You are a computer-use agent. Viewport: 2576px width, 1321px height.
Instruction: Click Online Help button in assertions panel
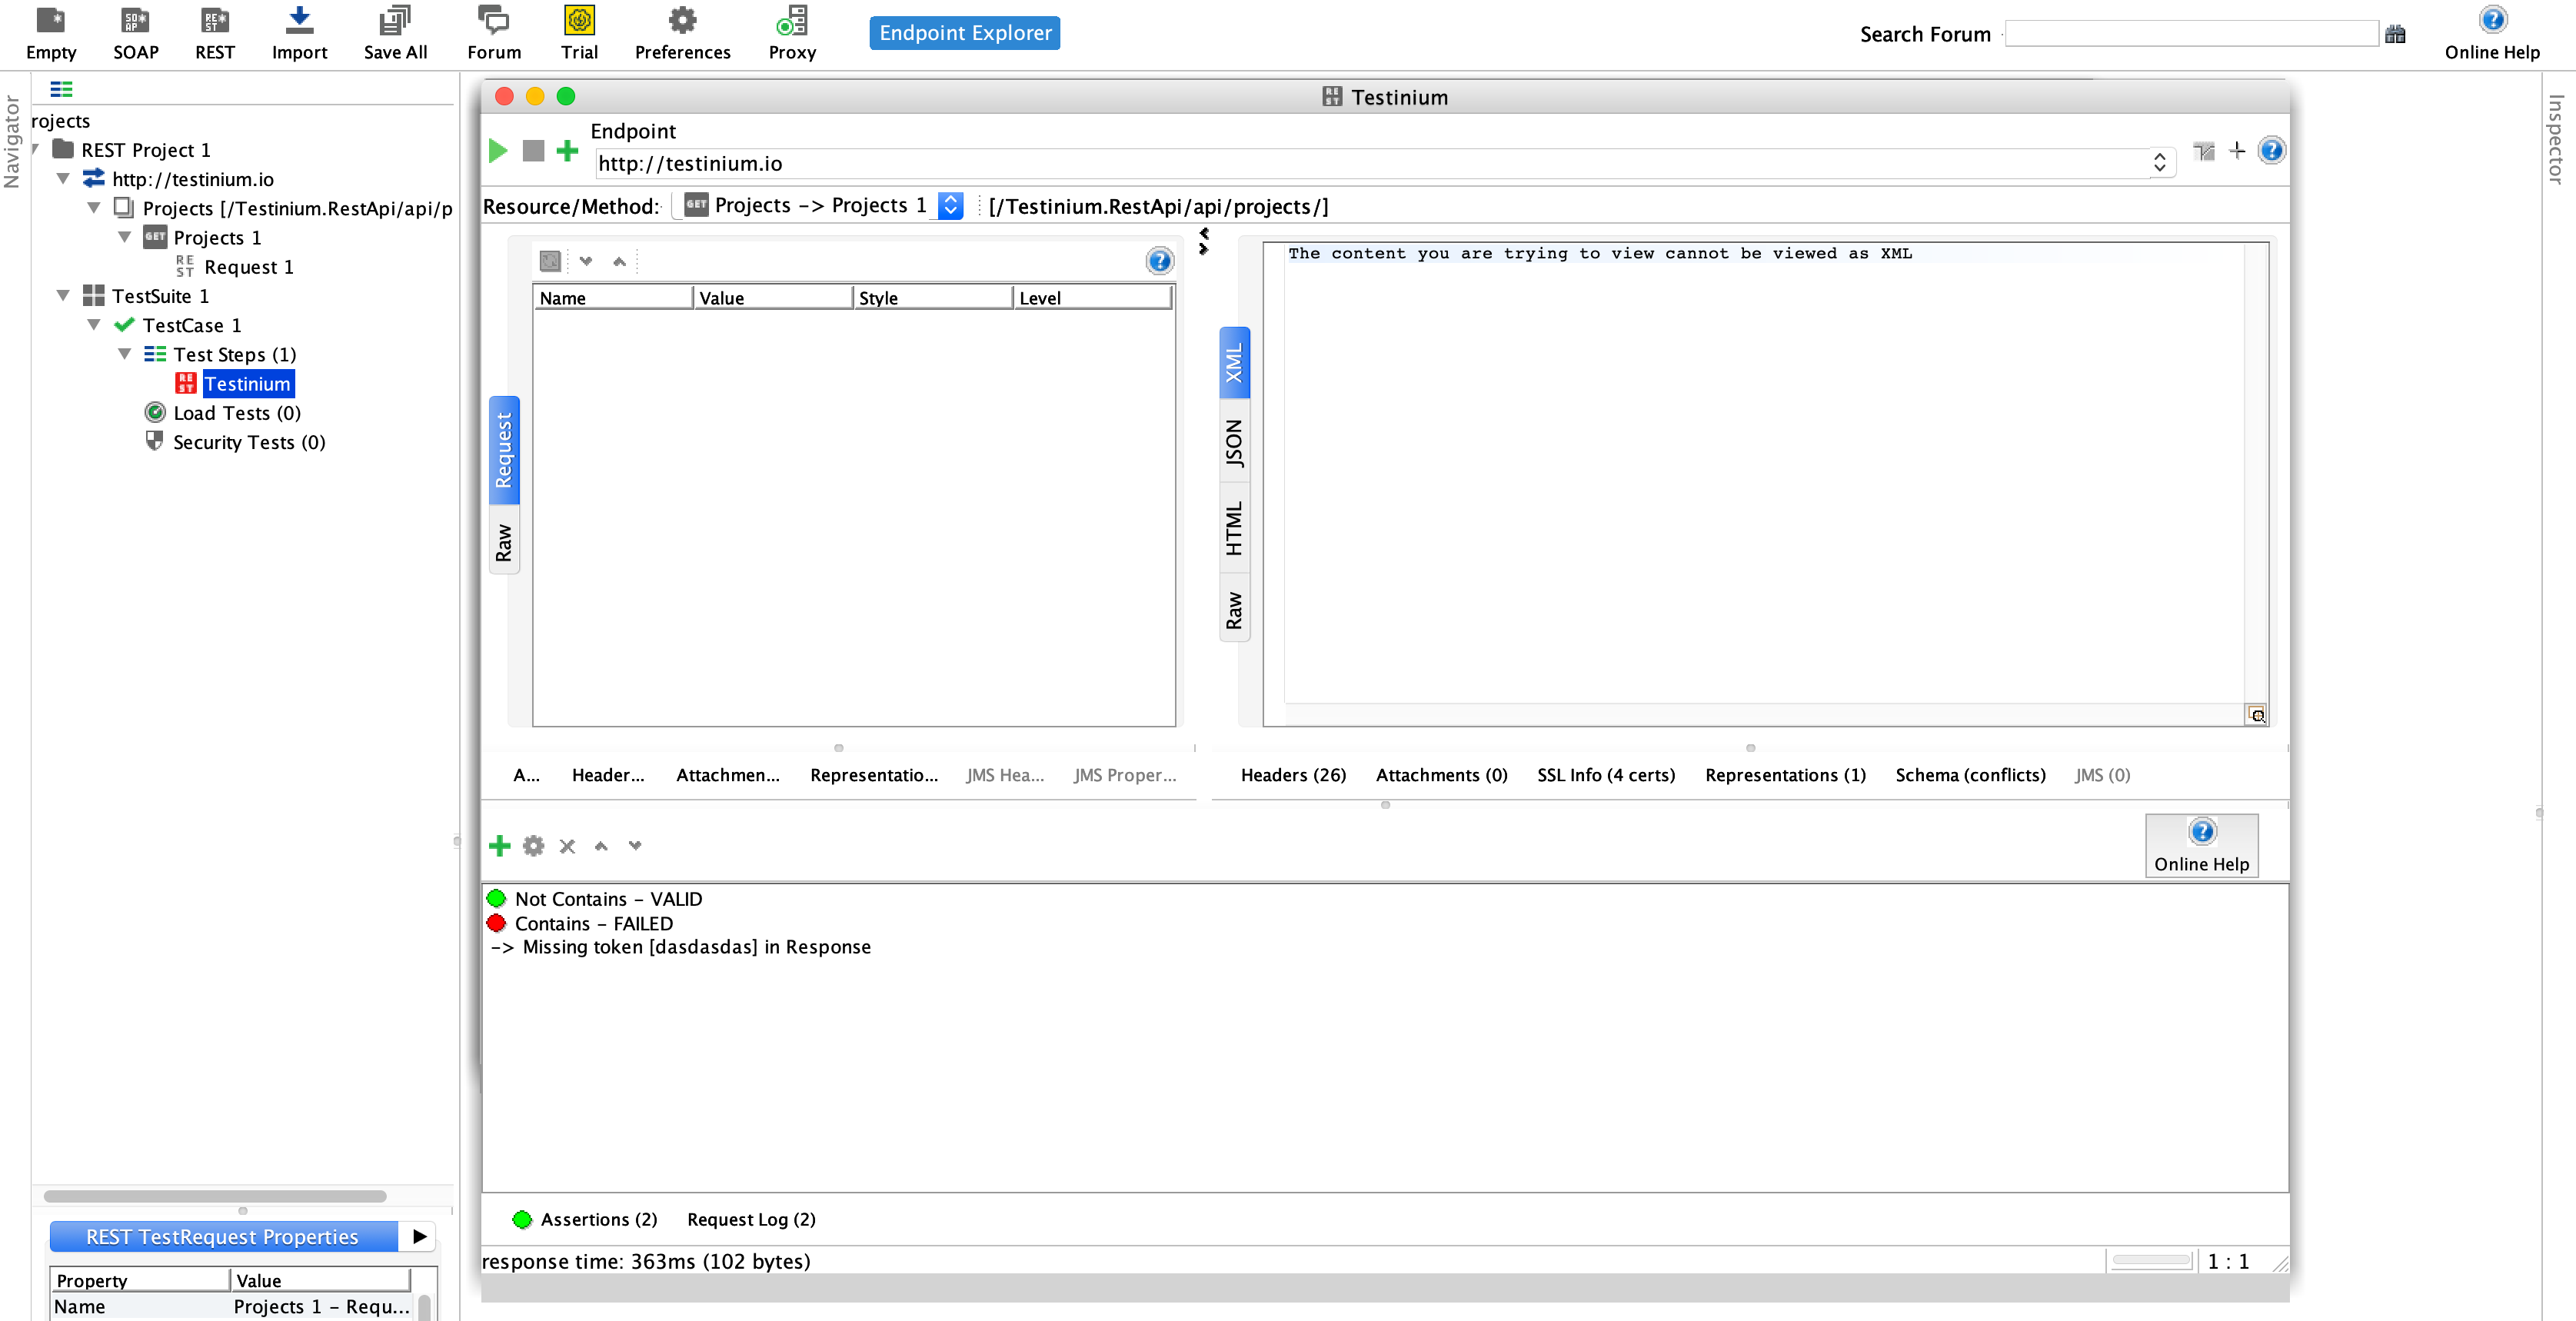[x=2201, y=845]
